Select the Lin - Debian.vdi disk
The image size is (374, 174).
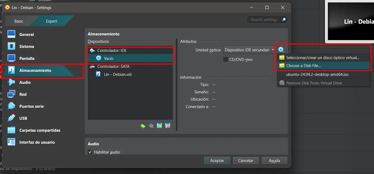click(x=118, y=74)
